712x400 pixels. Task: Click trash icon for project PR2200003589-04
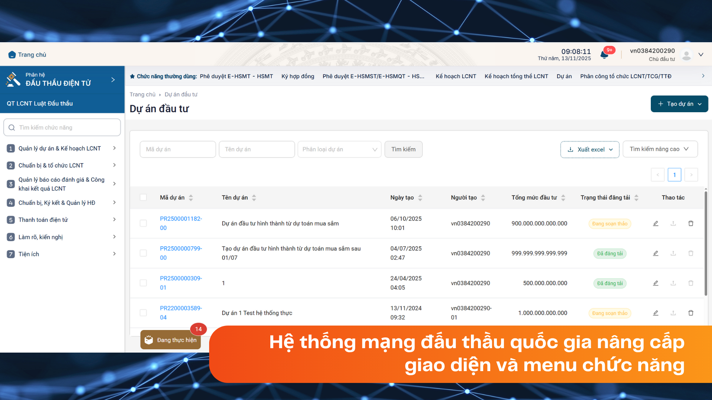[x=691, y=313]
